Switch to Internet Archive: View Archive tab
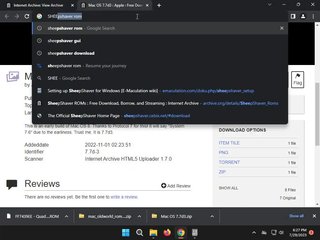 [x=38, y=5]
